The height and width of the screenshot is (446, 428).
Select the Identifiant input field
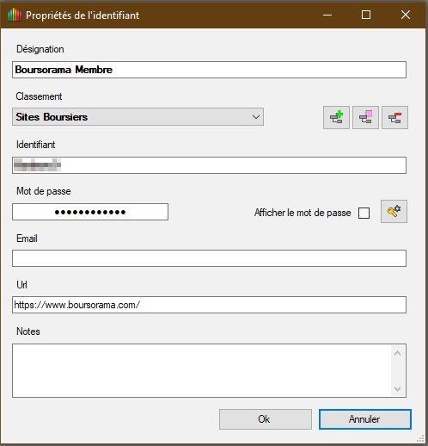[209, 165]
